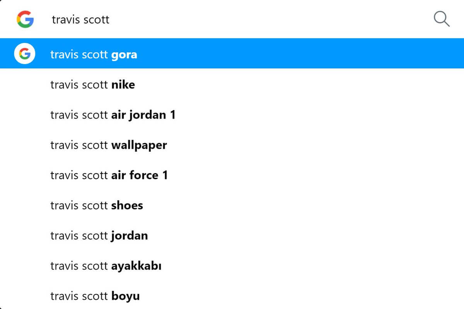
Task: Click the bold text "air force 1"
Action: [x=140, y=175]
